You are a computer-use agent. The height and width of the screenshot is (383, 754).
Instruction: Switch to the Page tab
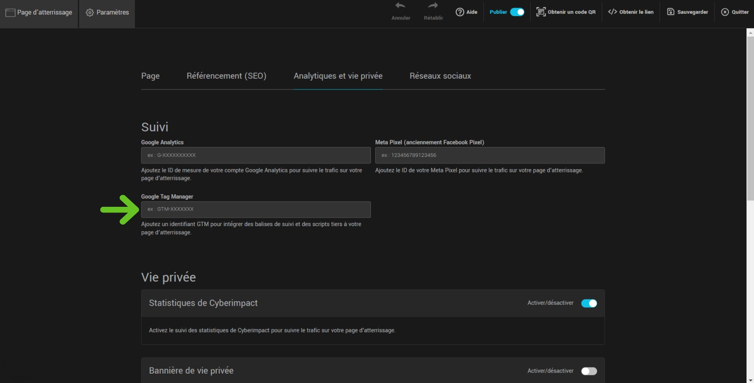[150, 76]
